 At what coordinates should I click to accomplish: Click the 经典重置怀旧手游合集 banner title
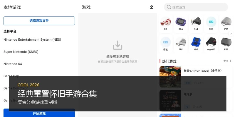(x=57, y=94)
